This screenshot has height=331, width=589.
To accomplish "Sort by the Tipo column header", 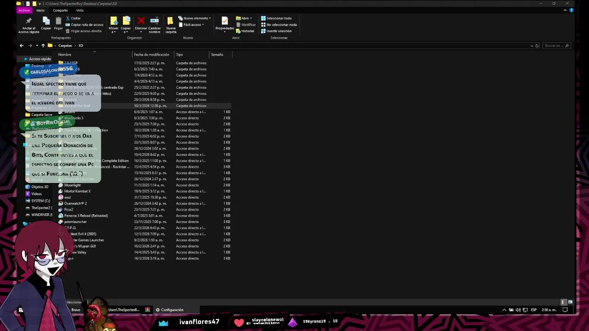I will point(179,55).
